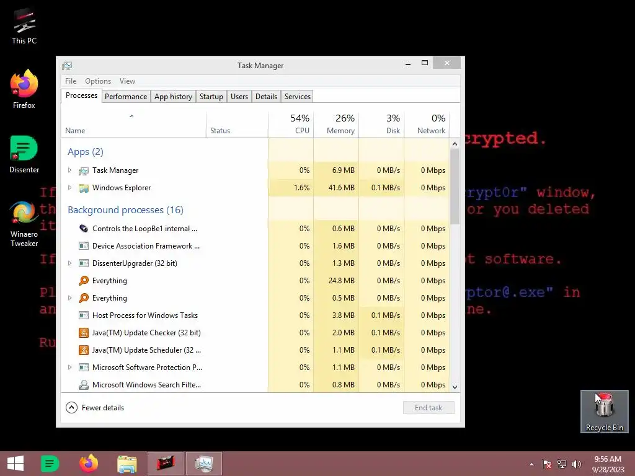Image resolution: width=635 pixels, height=476 pixels.
Task: Open Action Center flag icon in tray
Action: 546,464
